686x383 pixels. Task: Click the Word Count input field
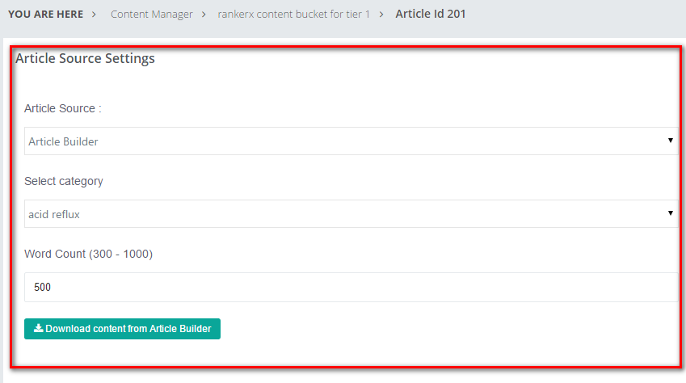click(x=351, y=287)
